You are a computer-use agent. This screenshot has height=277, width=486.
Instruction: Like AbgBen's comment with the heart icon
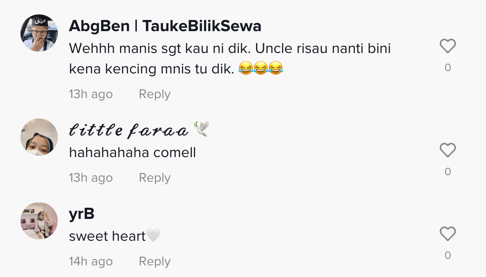[x=447, y=46]
